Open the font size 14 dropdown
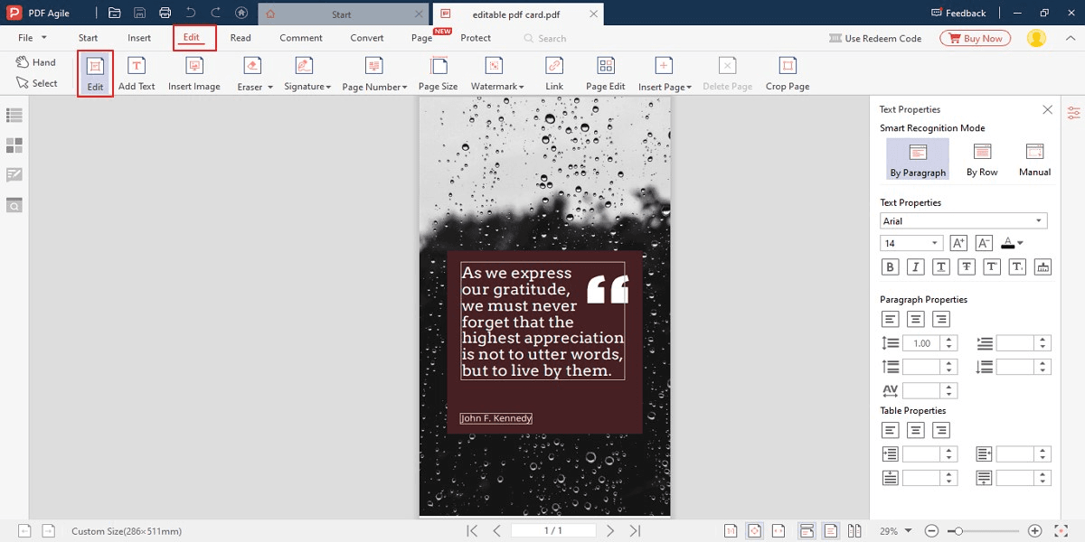 click(x=911, y=243)
